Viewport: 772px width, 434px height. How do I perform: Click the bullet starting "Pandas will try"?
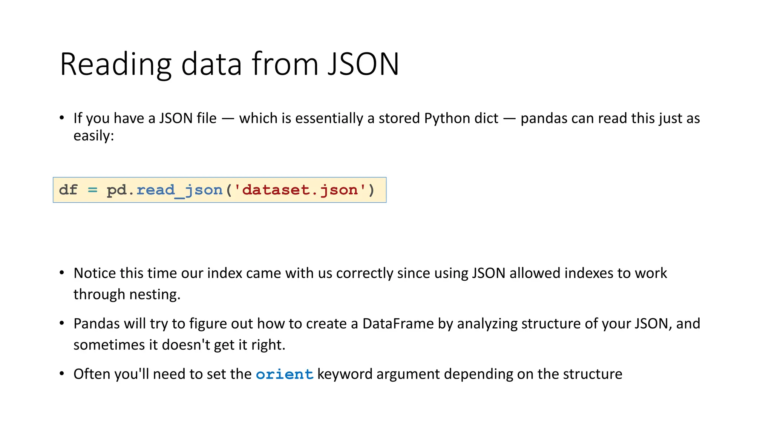(x=386, y=324)
